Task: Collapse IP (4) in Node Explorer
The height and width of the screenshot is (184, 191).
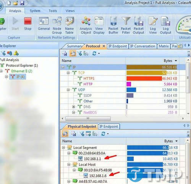Action: pos(6,77)
